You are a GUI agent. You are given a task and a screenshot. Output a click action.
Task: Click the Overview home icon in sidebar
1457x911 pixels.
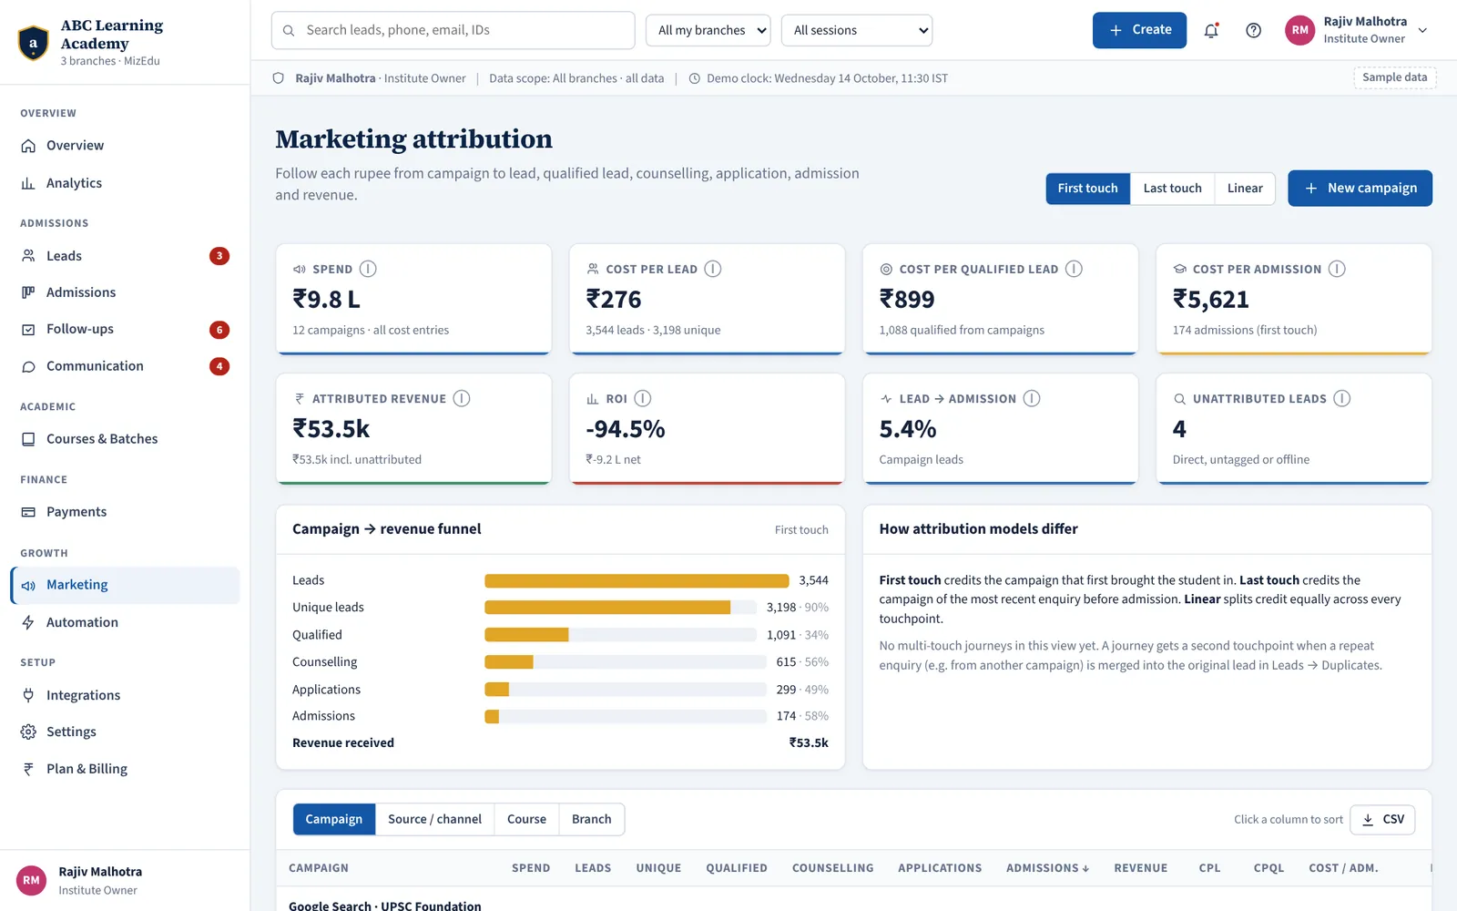tap(28, 146)
